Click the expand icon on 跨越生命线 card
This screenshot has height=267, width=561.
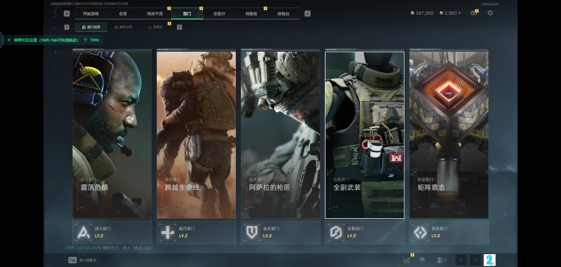[x=162, y=172]
